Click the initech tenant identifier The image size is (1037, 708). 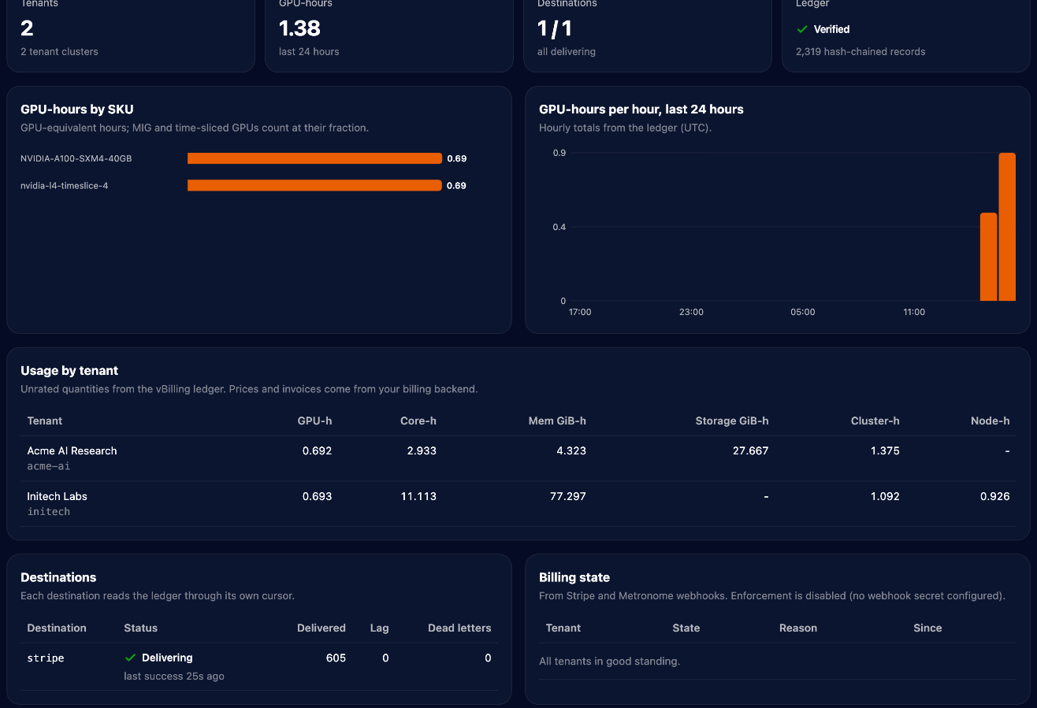49,512
